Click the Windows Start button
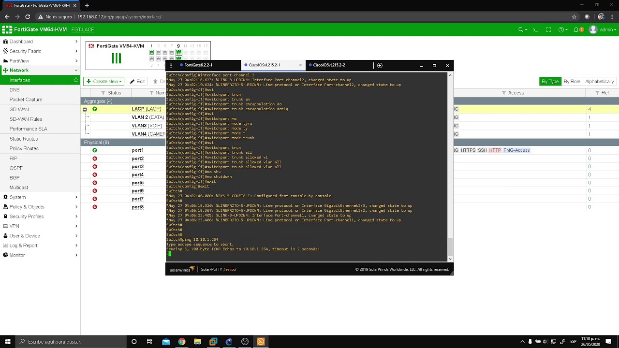619x348 pixels. pyautogui.click(x=7, y=342)
